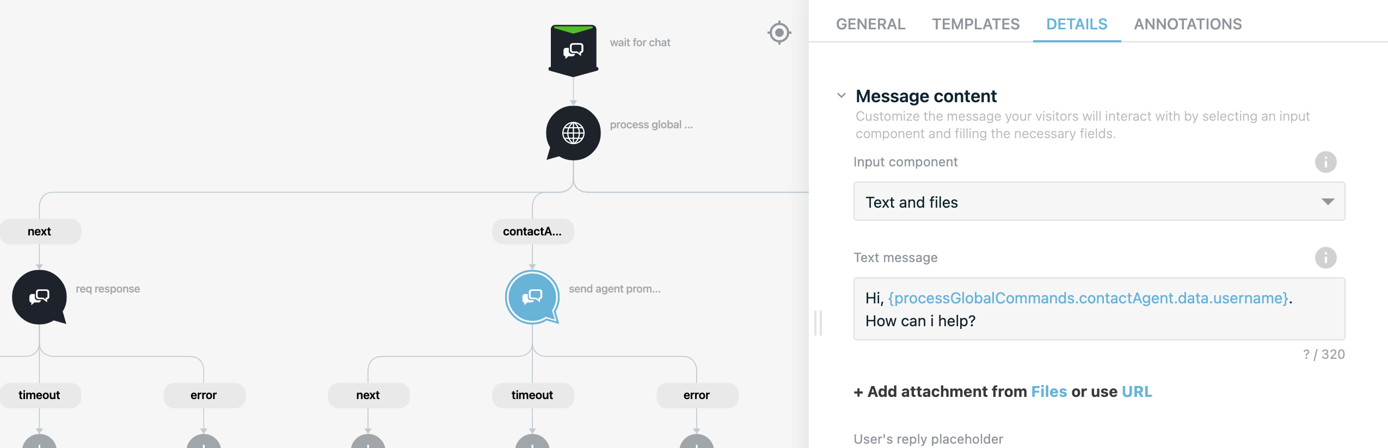Select the send agent prompt node
1388x448 pixels.
[x=532, y=297]
